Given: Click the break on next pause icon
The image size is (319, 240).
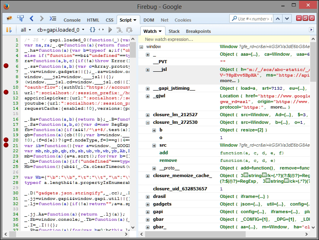Looking at the screenshot, I should pos(9,30).
